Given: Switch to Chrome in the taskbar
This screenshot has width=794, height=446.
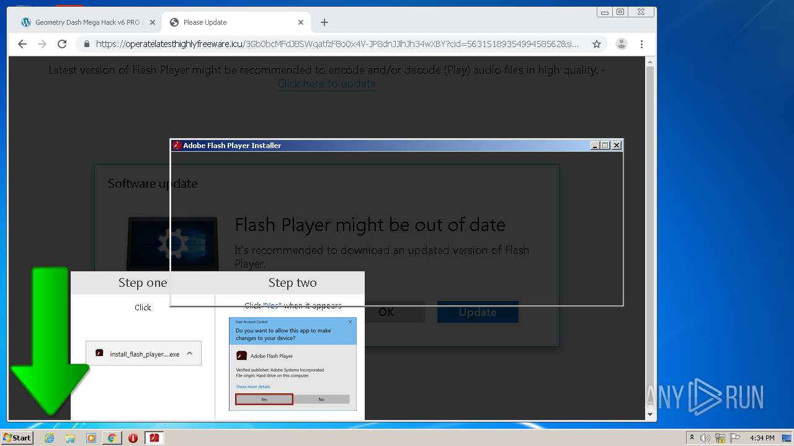Looking at the screenshot, I should point(112,438).
